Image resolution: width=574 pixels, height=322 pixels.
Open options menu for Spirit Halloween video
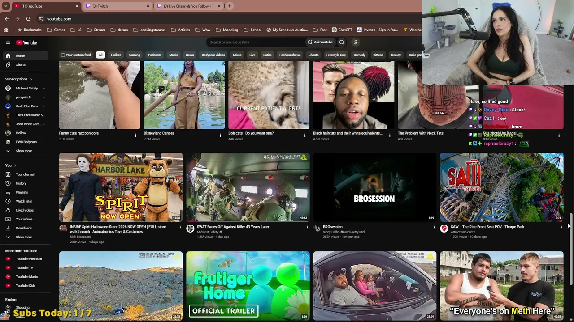point(180,228)
